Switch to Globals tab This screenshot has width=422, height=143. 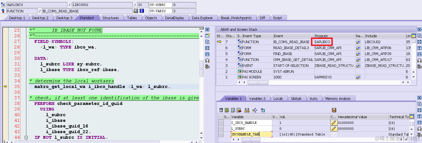(296, 98)
